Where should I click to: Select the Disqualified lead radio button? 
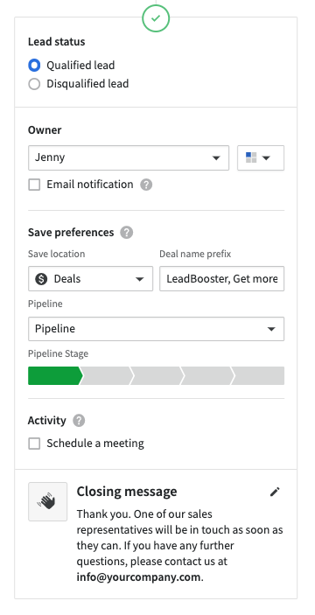coord(34,84)
